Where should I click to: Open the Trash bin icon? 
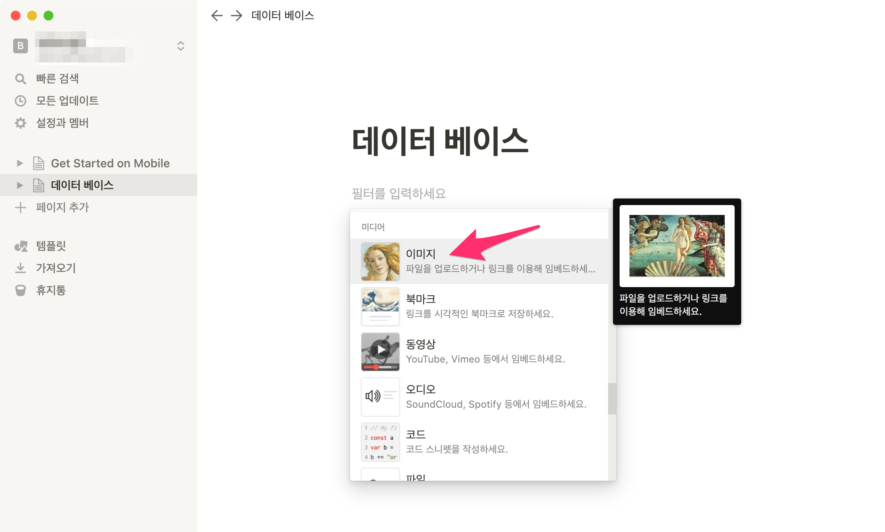21,290
